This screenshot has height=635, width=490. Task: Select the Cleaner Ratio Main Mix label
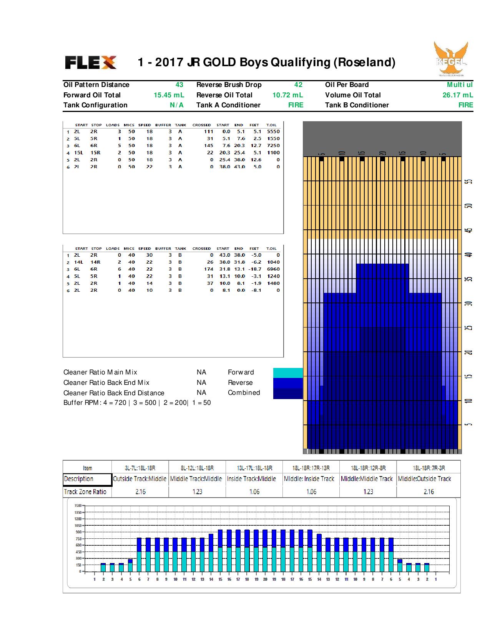point(100,372)
